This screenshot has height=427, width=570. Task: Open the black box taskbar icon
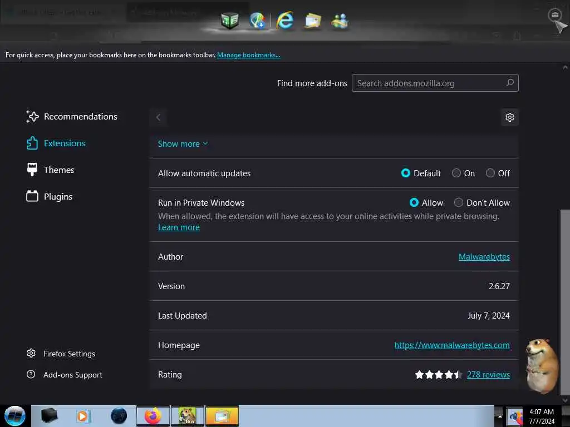coord(49,416)
